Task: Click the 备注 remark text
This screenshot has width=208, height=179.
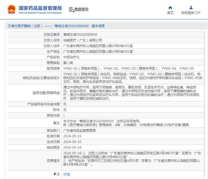Action: 126,123
